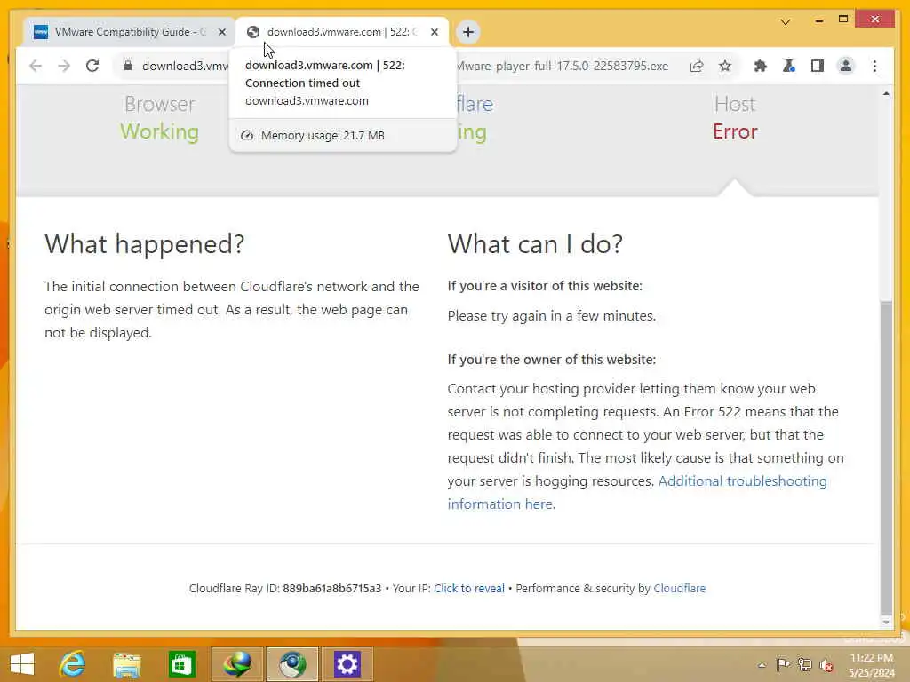The image size is (910, 682).
Task: Open the Chrome Labs flask icon
Action: click(789, 66)
